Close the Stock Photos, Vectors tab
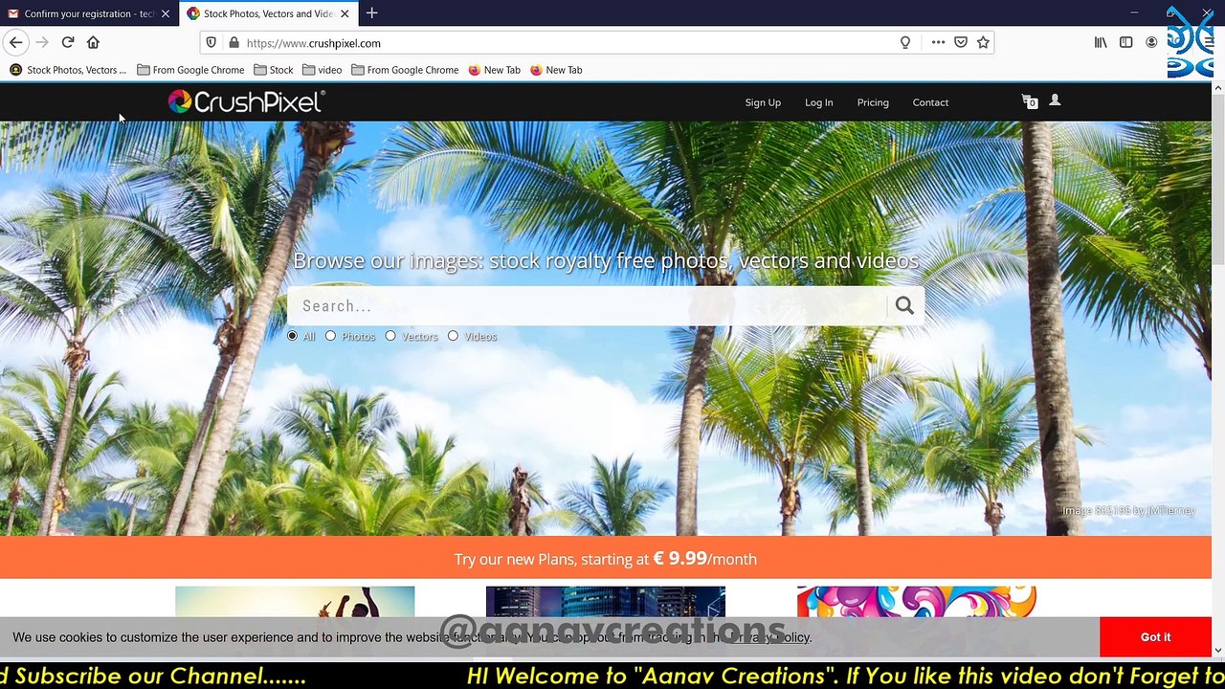Image resolution: width=1225 pixels, height=689 pixels. click(345, 14)
